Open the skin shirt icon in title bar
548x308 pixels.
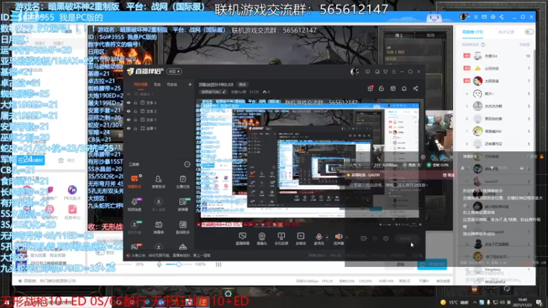coord(386,72)
